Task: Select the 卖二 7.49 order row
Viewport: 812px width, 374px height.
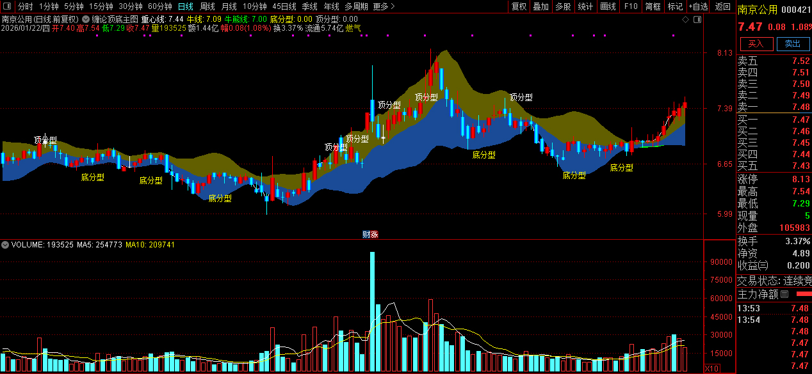Action: coord(774,95)
